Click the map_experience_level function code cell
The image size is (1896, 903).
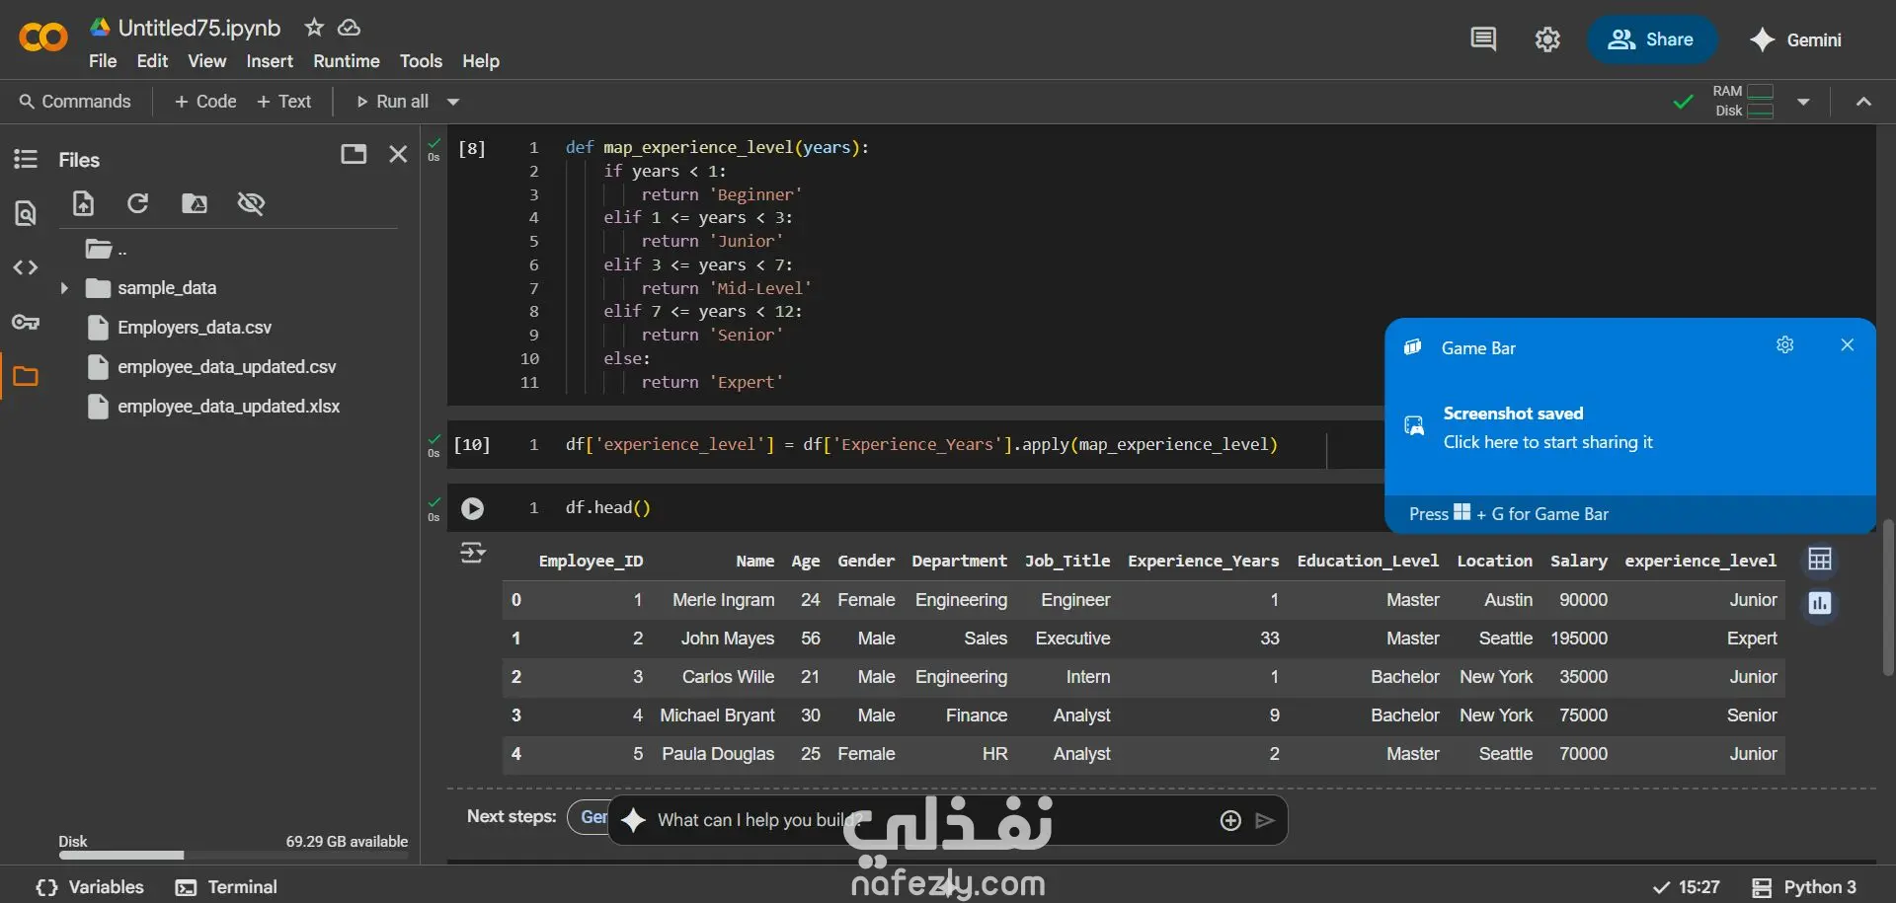click(914, 264)
